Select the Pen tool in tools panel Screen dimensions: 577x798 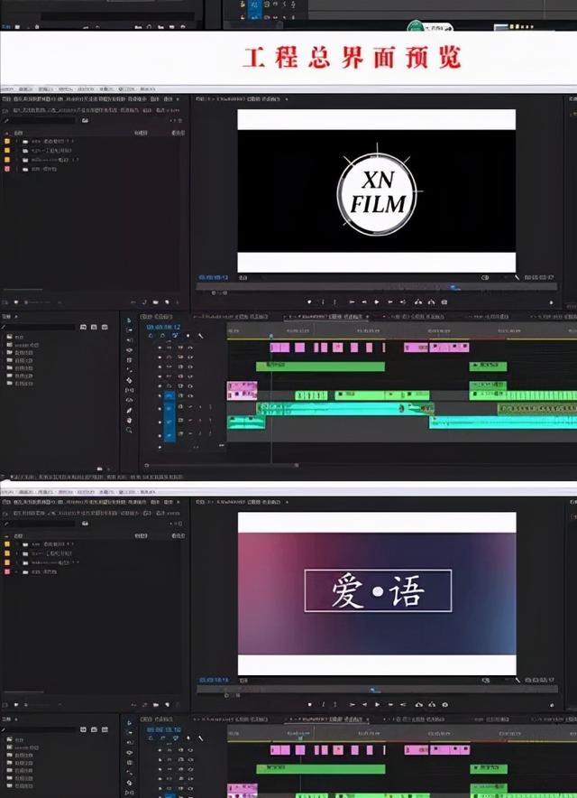point(129,410)
